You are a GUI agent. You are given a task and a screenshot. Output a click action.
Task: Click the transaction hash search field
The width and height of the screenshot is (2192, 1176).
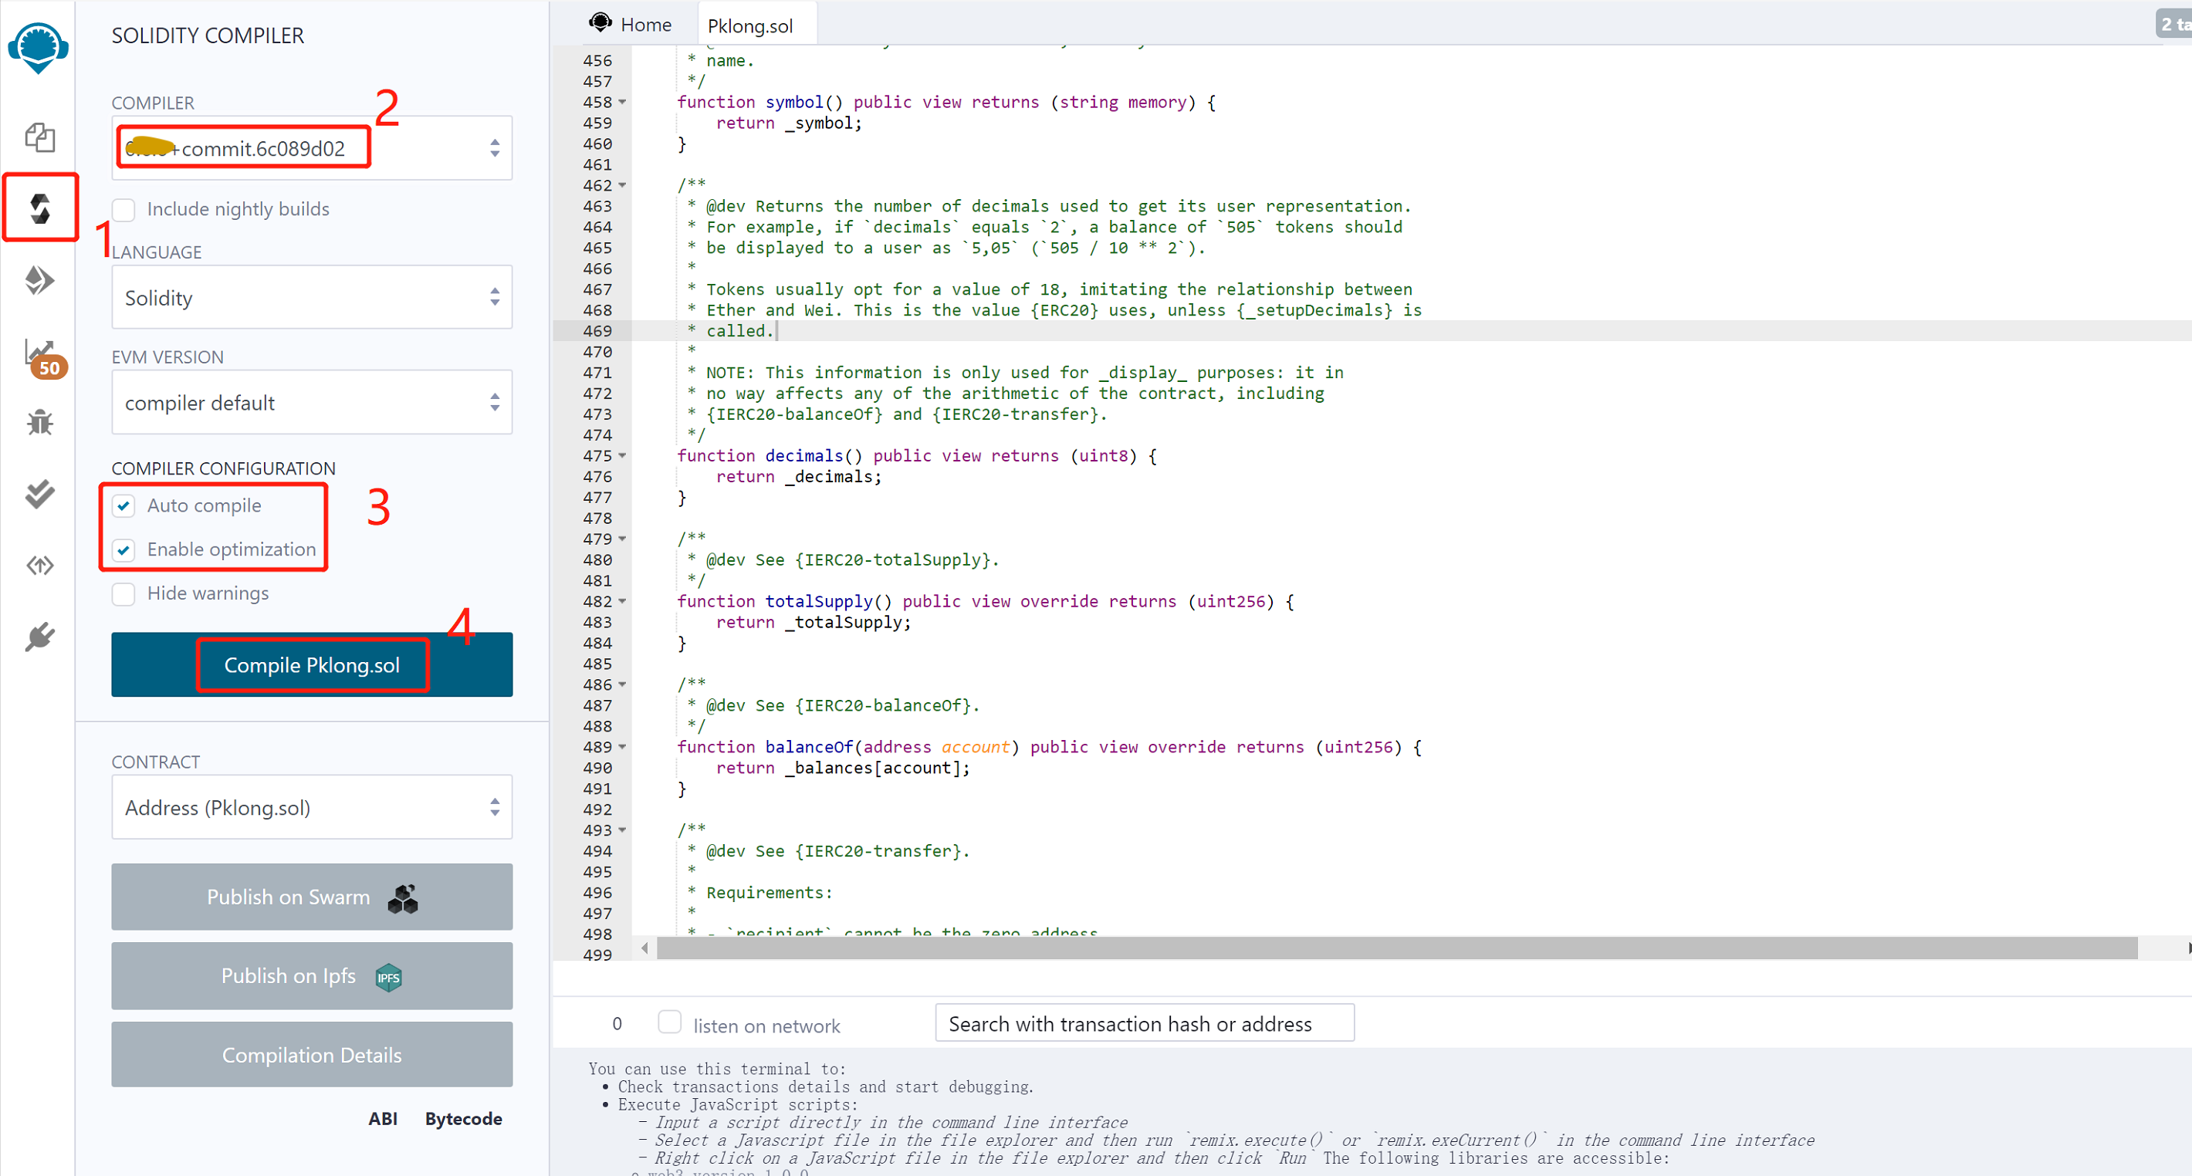point(1144,1024)
